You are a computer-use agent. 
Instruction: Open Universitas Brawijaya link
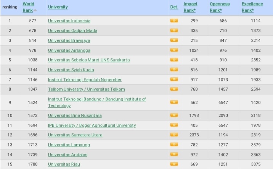point(69,40)
